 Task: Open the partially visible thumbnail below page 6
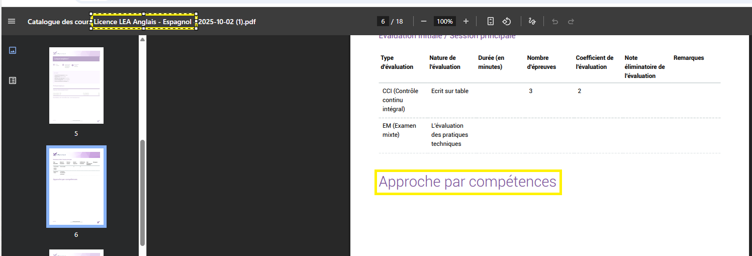76,252
